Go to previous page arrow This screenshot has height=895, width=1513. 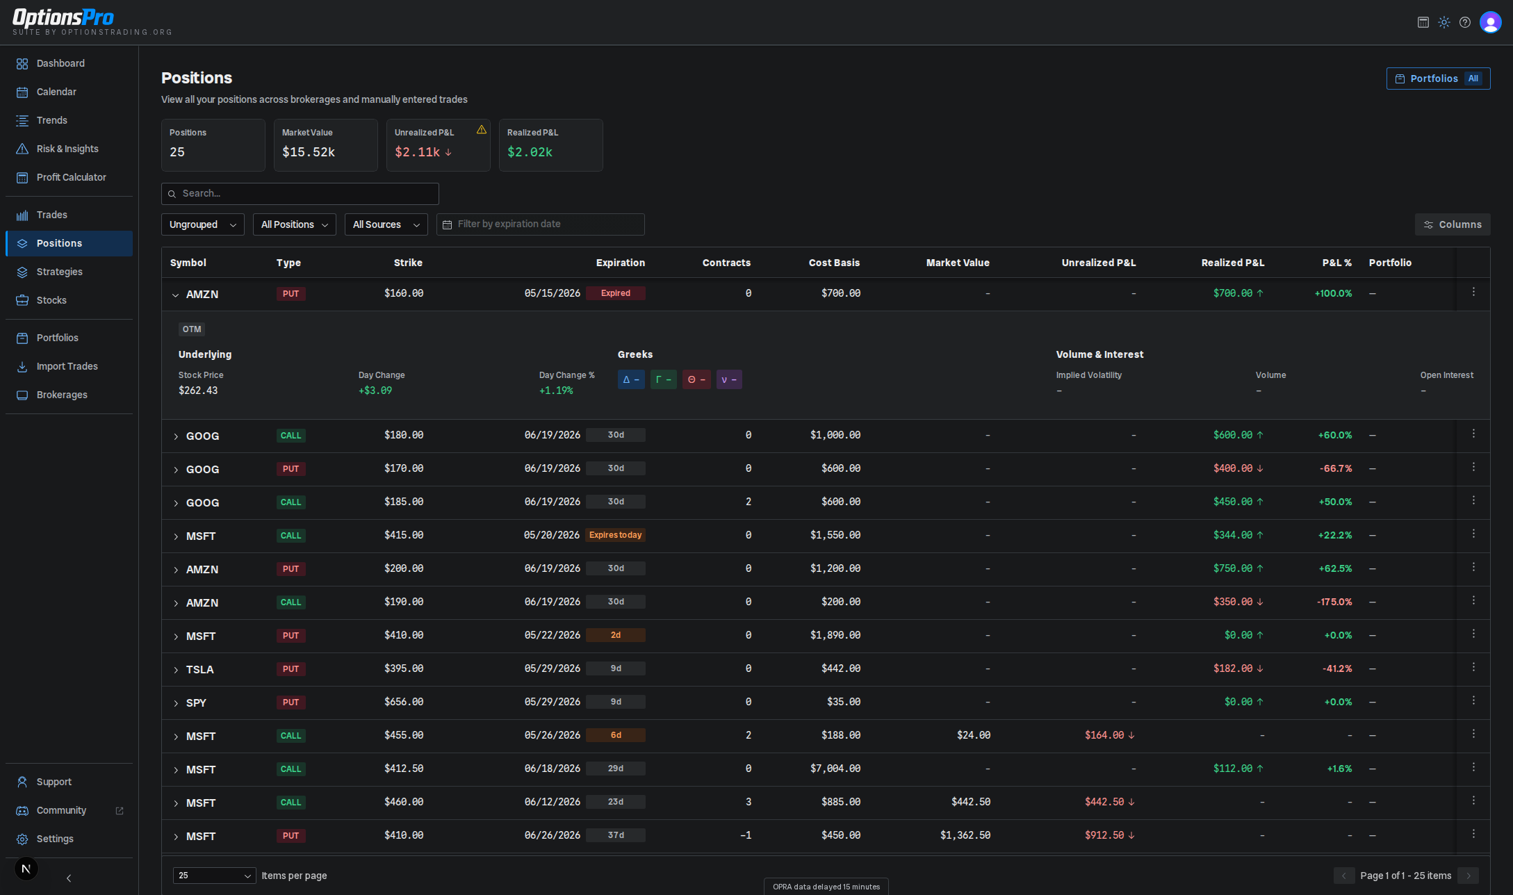(1344, 876)
